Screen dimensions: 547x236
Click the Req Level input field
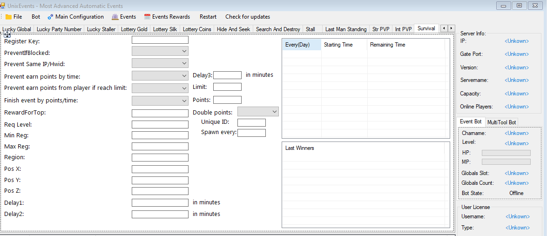click(x=160, y=124)
